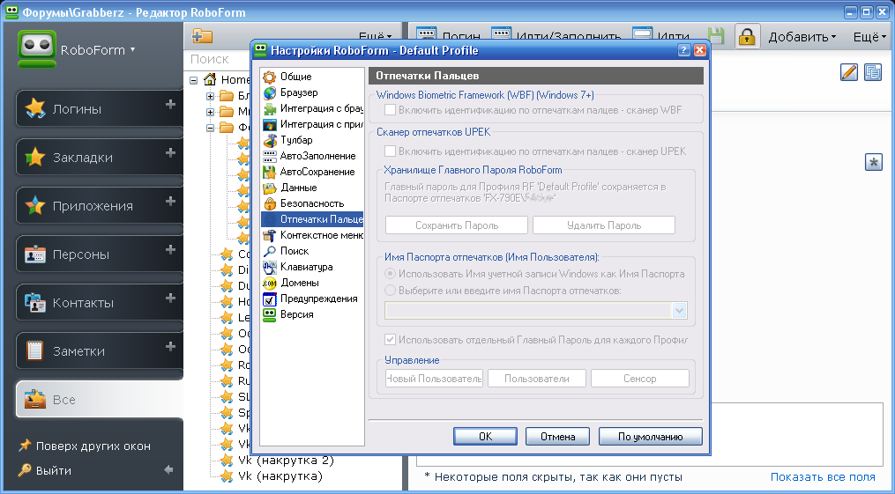
Task: Toggle отдельный Главный Пароль для каждого Профиля
Action: coord(391,340)
